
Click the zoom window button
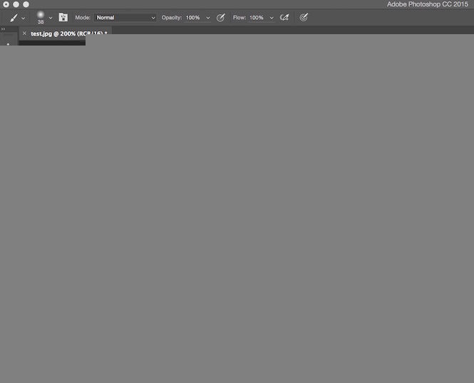26,4
